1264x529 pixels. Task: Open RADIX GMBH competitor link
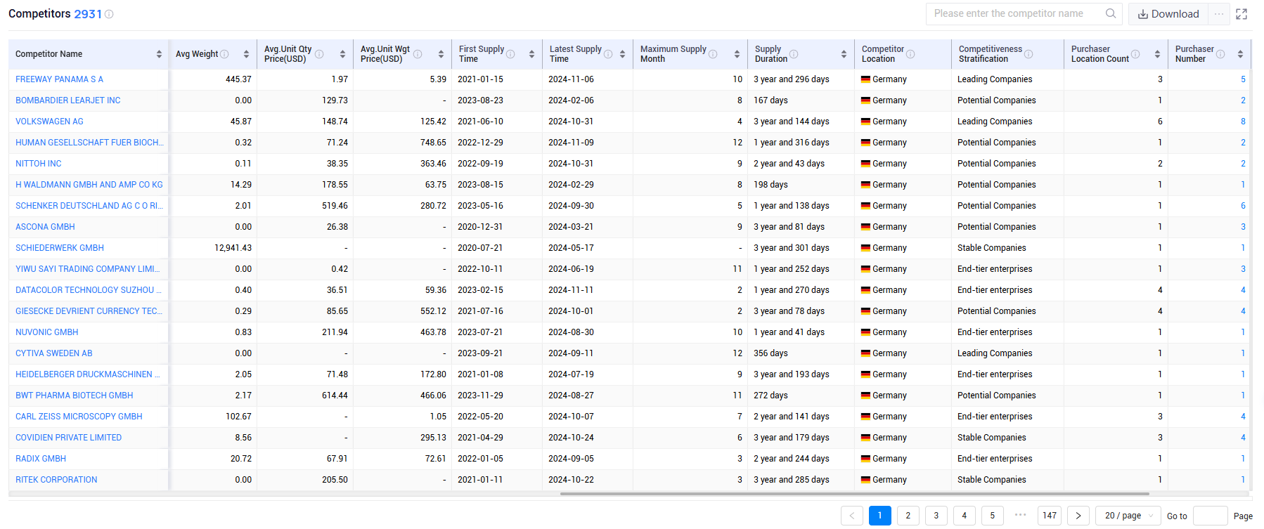pyautogui.click(x=41, y=459)
